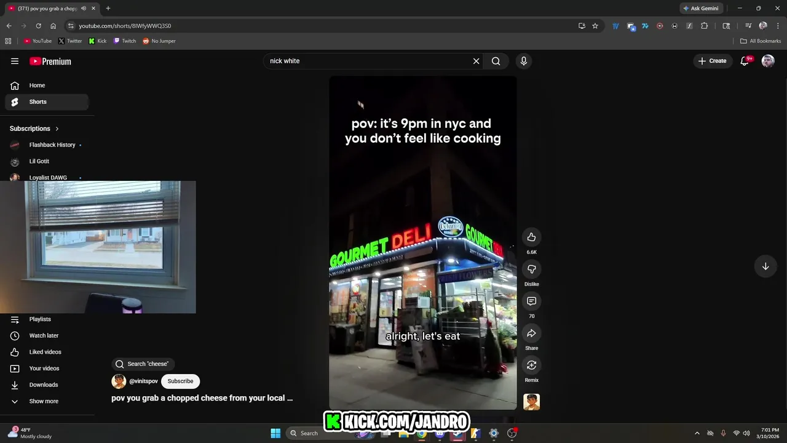
Task: Go to Chrome home page icon
Action: pos(53,26)
